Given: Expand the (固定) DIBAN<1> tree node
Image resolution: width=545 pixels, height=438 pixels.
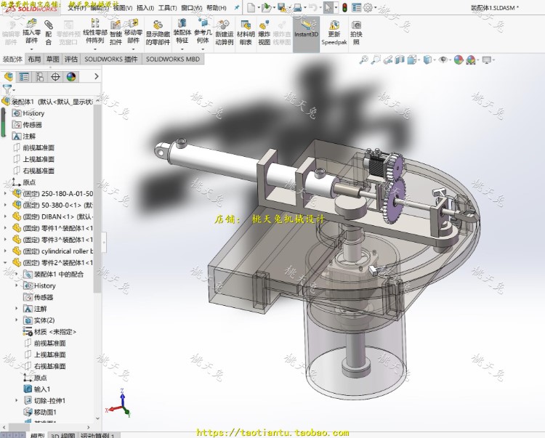Looking at the screenshot, I should 5,216.
